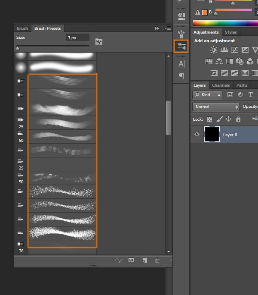Click the orange color swatch

click(x=205, y=13)
